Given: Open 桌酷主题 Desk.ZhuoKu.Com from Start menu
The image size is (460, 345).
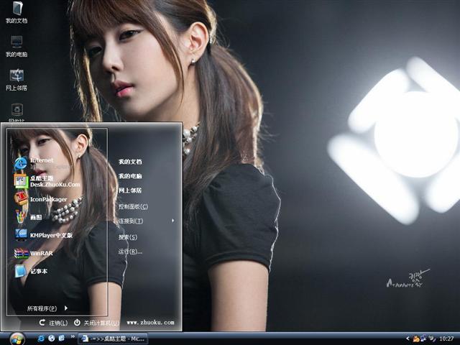Looking at the screenshot, I should tap(47, 181).
